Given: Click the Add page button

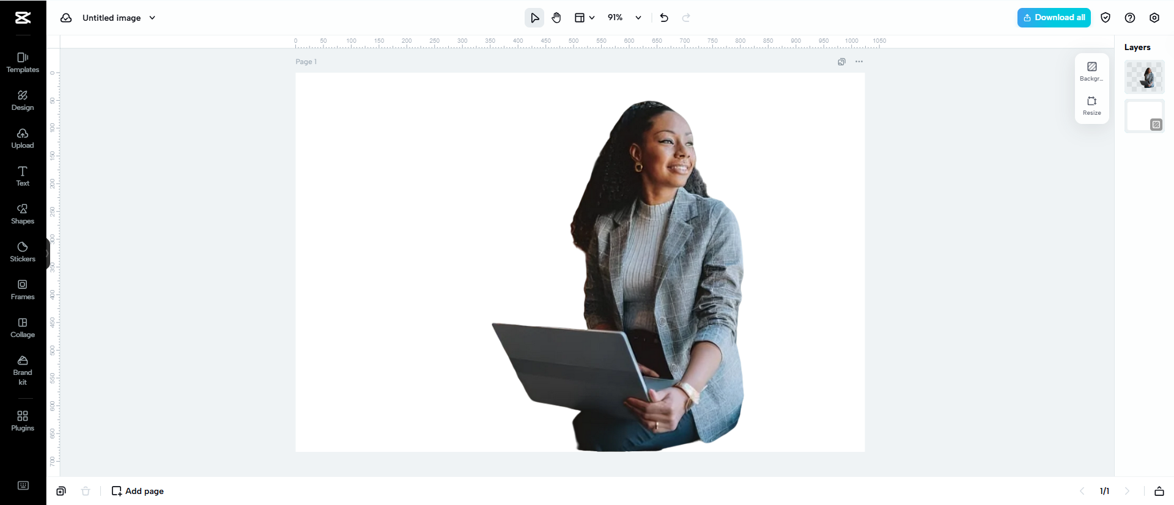Looking at the screenshot, I should click(x=138, y=491).
